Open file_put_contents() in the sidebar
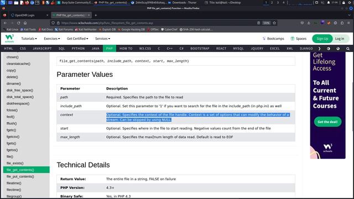Viewport: 354px width, 199px height. point(20,176)
